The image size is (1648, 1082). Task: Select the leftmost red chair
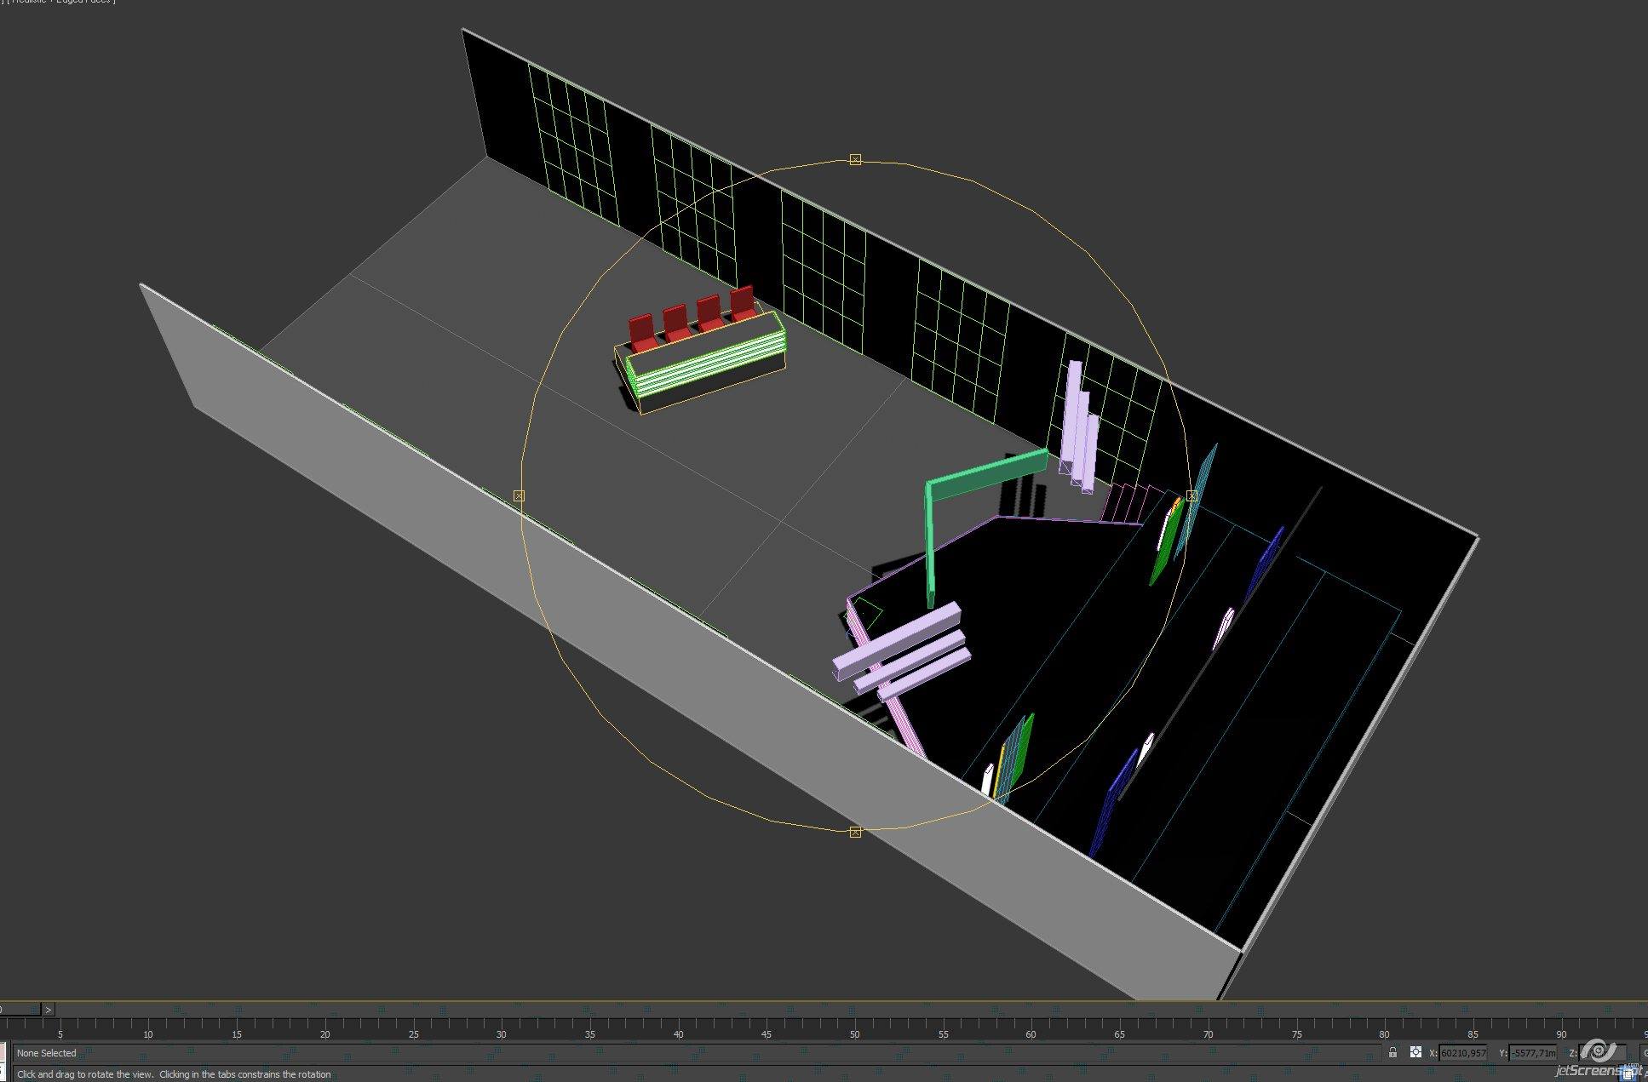point(642,332)
